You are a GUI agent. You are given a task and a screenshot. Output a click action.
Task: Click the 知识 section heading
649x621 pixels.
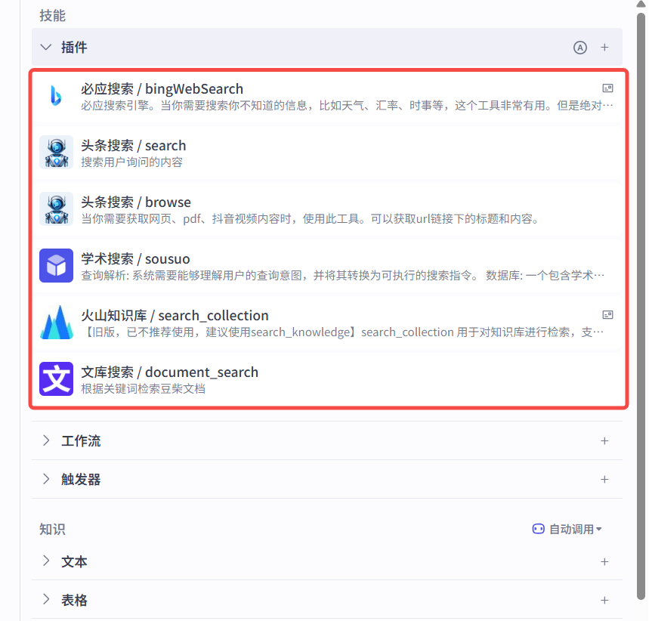pos(53,530)
